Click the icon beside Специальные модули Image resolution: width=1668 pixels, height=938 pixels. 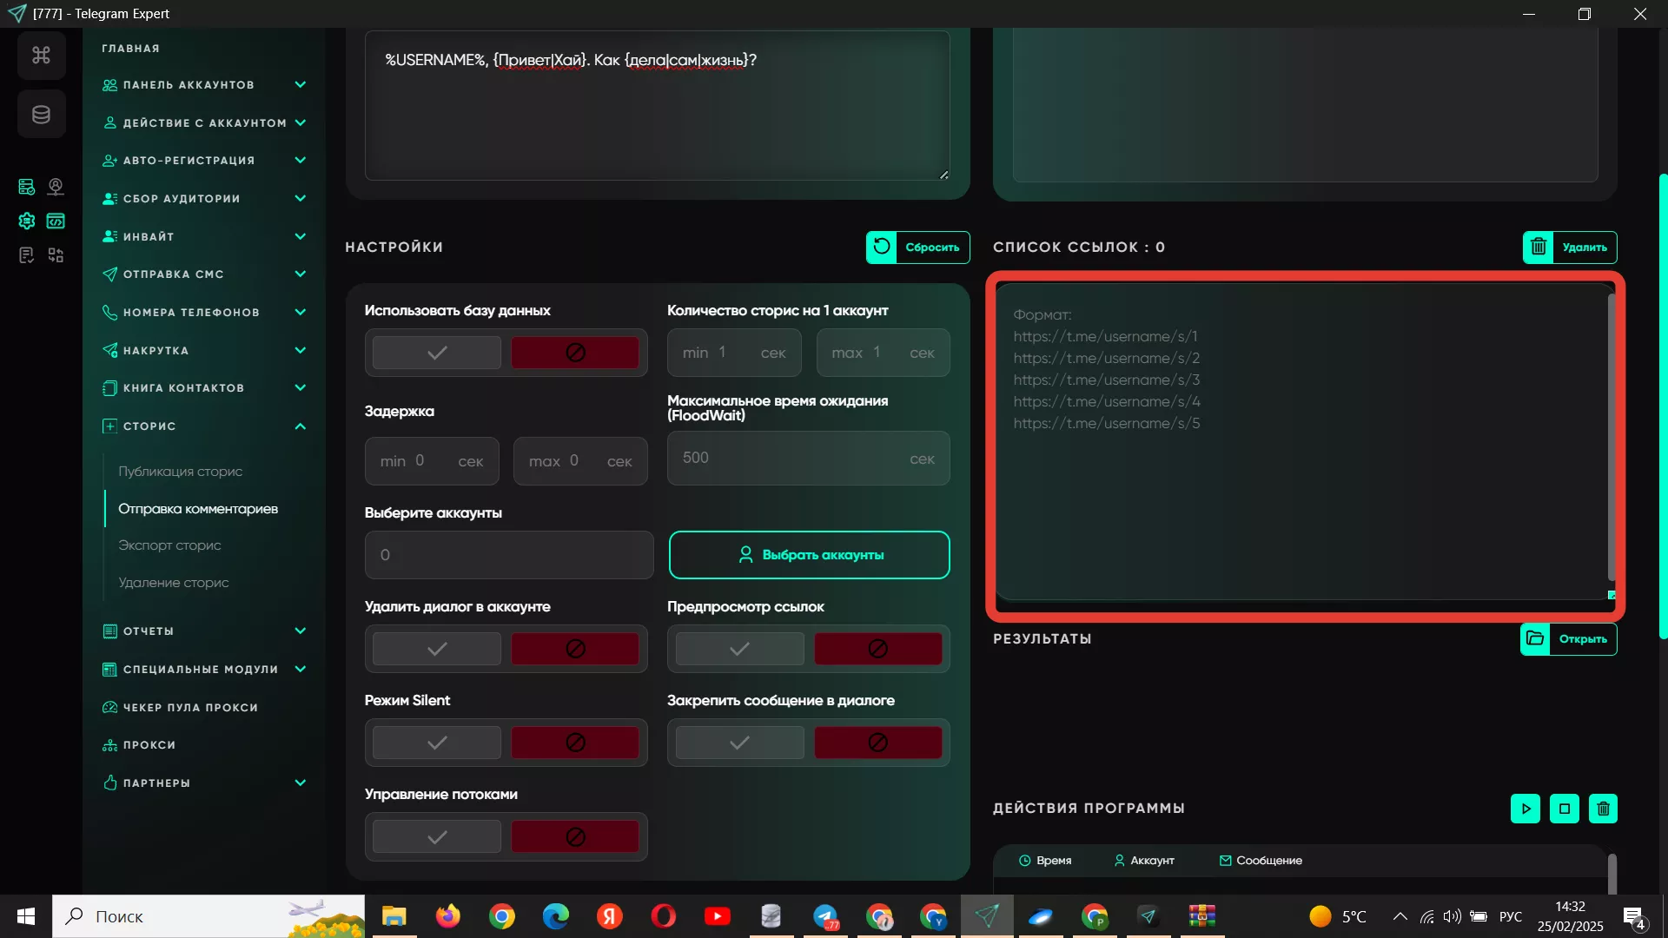click(x=109, y=670)
